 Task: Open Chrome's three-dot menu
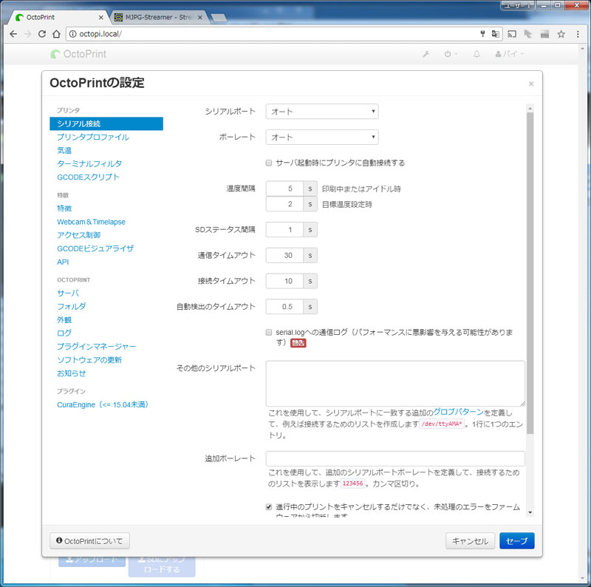coord(578,34)
